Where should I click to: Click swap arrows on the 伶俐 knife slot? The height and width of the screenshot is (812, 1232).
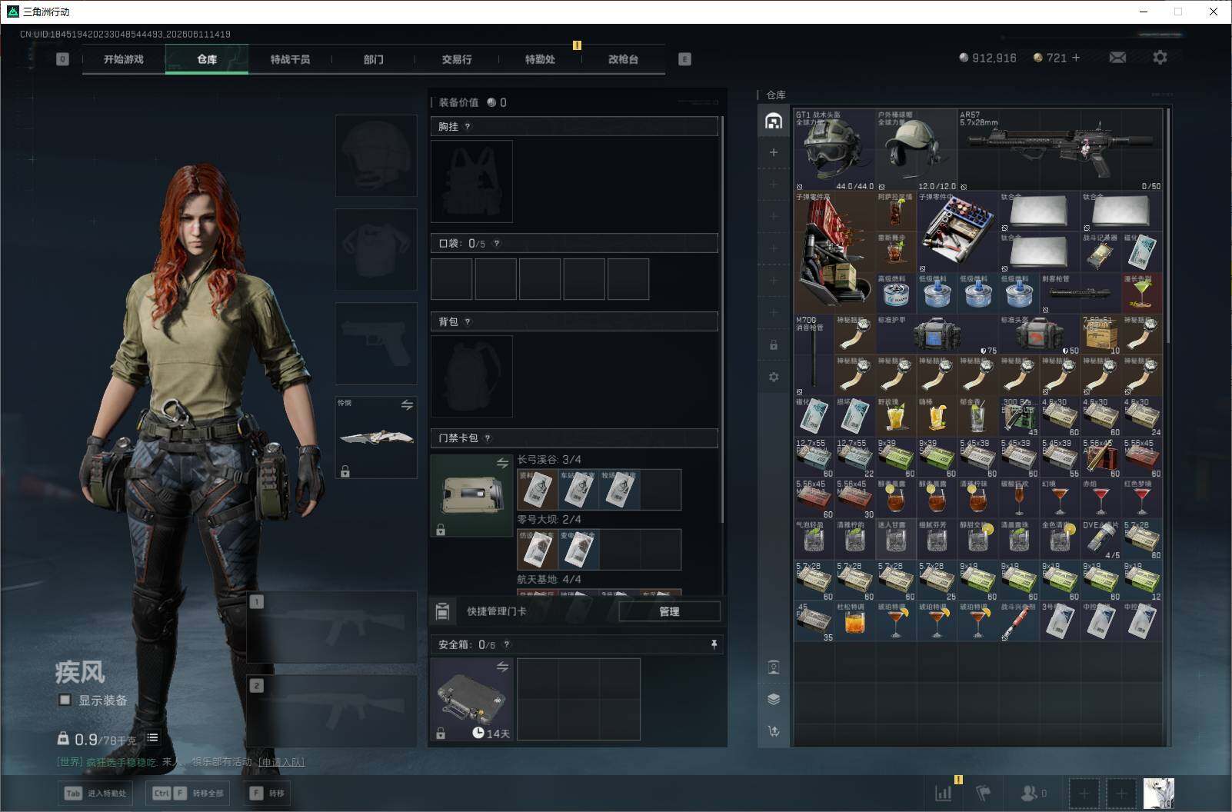pos(407,404)
